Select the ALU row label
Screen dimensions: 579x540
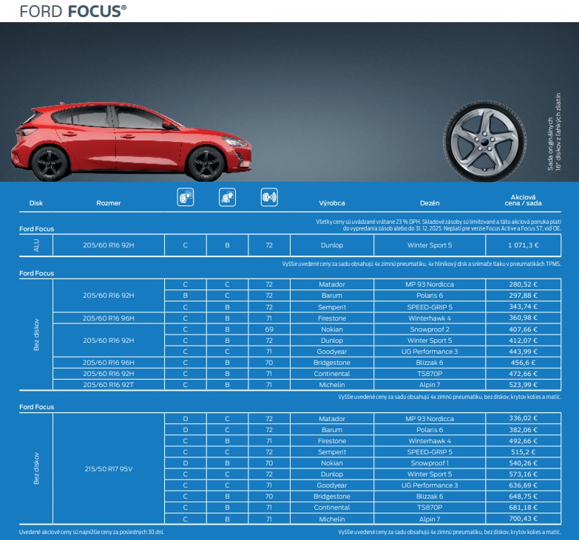tap(35, 245)
